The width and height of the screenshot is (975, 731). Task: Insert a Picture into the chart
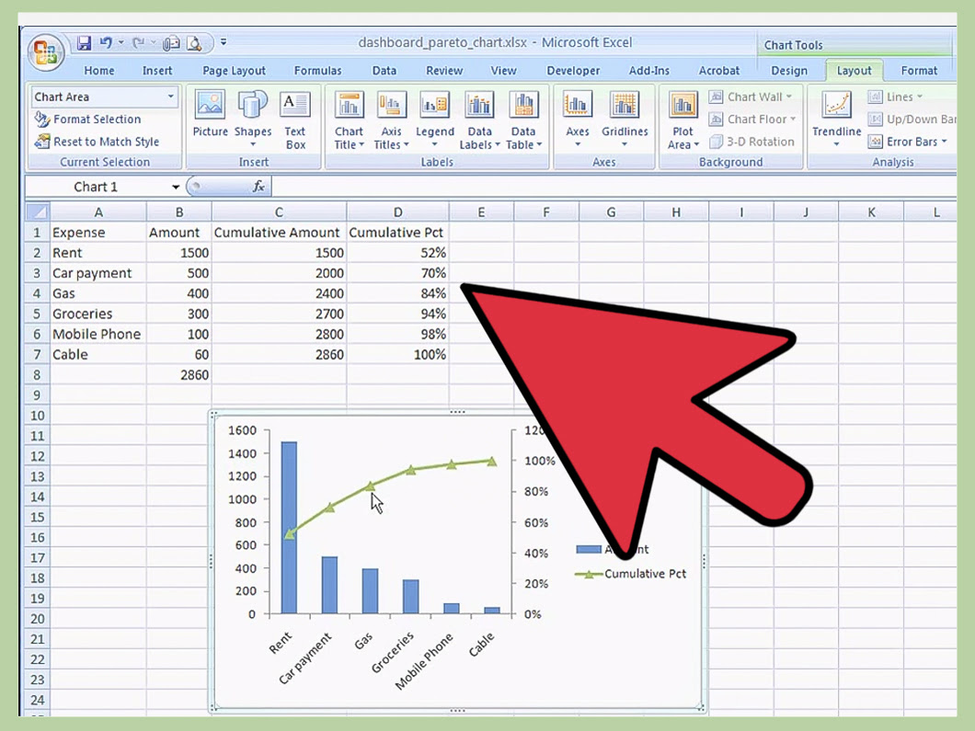point(210,114)
